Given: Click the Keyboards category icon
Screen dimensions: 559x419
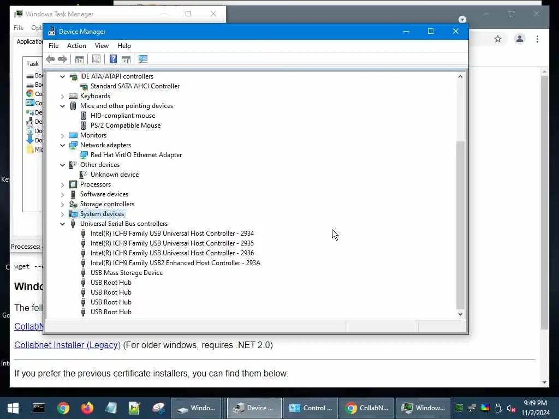Looking at the screenshot, I should [73, 96].
